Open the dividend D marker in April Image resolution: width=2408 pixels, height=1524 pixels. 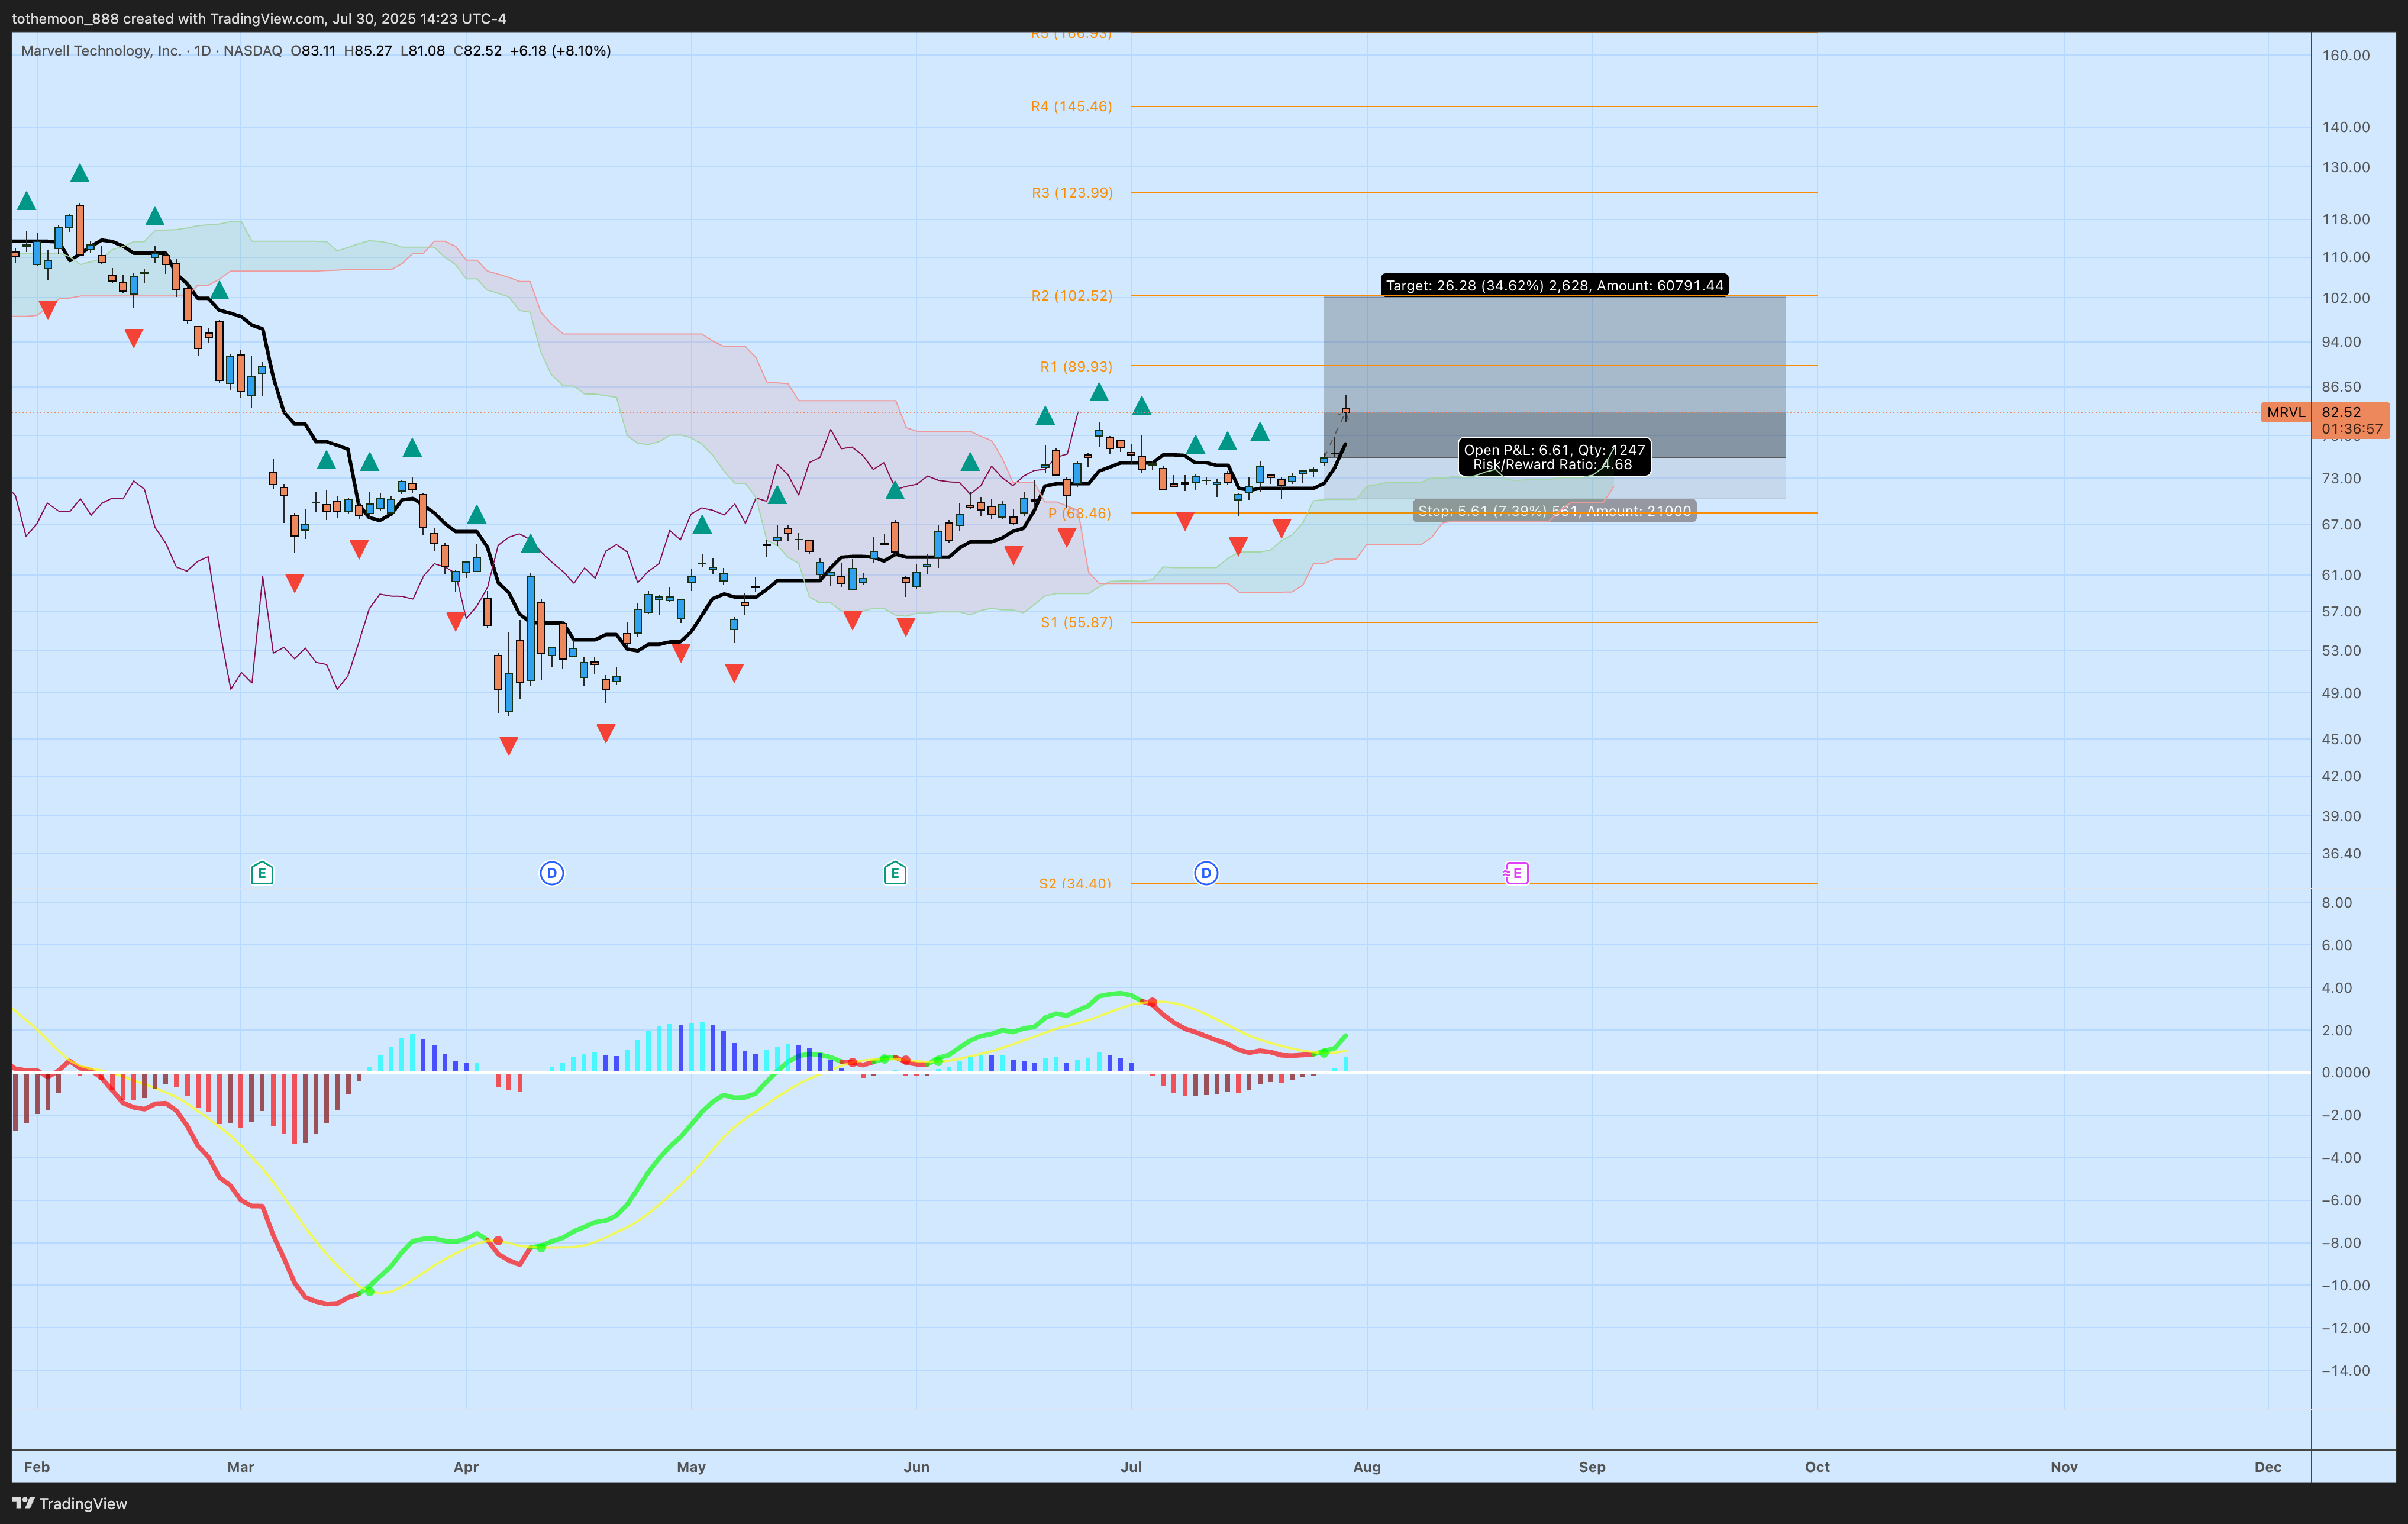pos(552,873)
